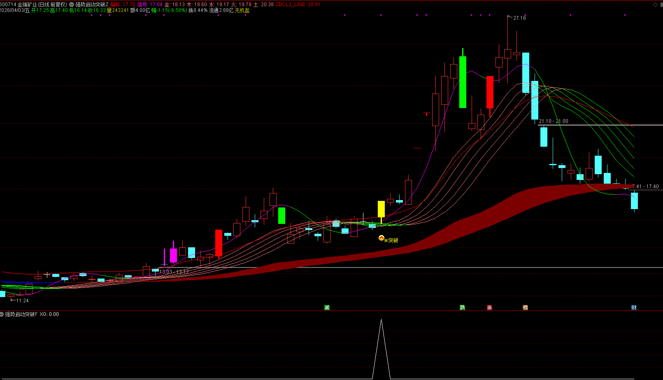The height and width of the screenshot is (380, 663).
Task: Click the low price 低16.14
Action: coord(78,10)
